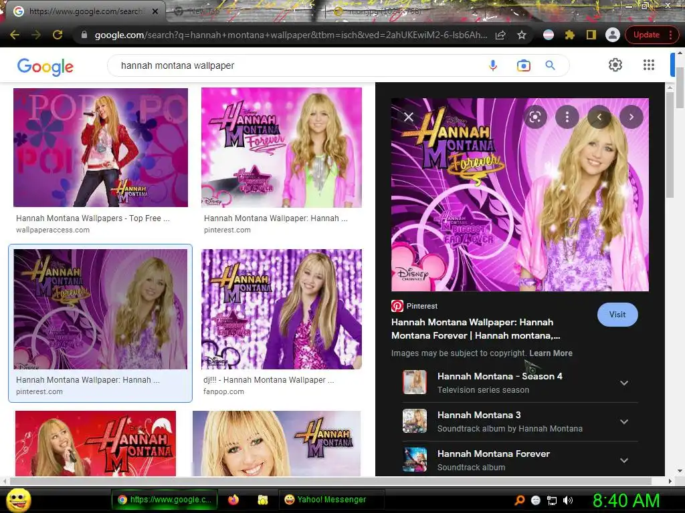This screenshot has width=685, height=513.
Task: Click the page horizontal scrollbar
Action: (330, 481)
